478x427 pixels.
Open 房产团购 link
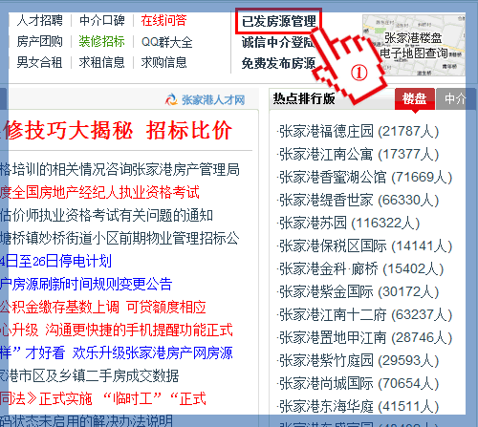click(40, 41)
